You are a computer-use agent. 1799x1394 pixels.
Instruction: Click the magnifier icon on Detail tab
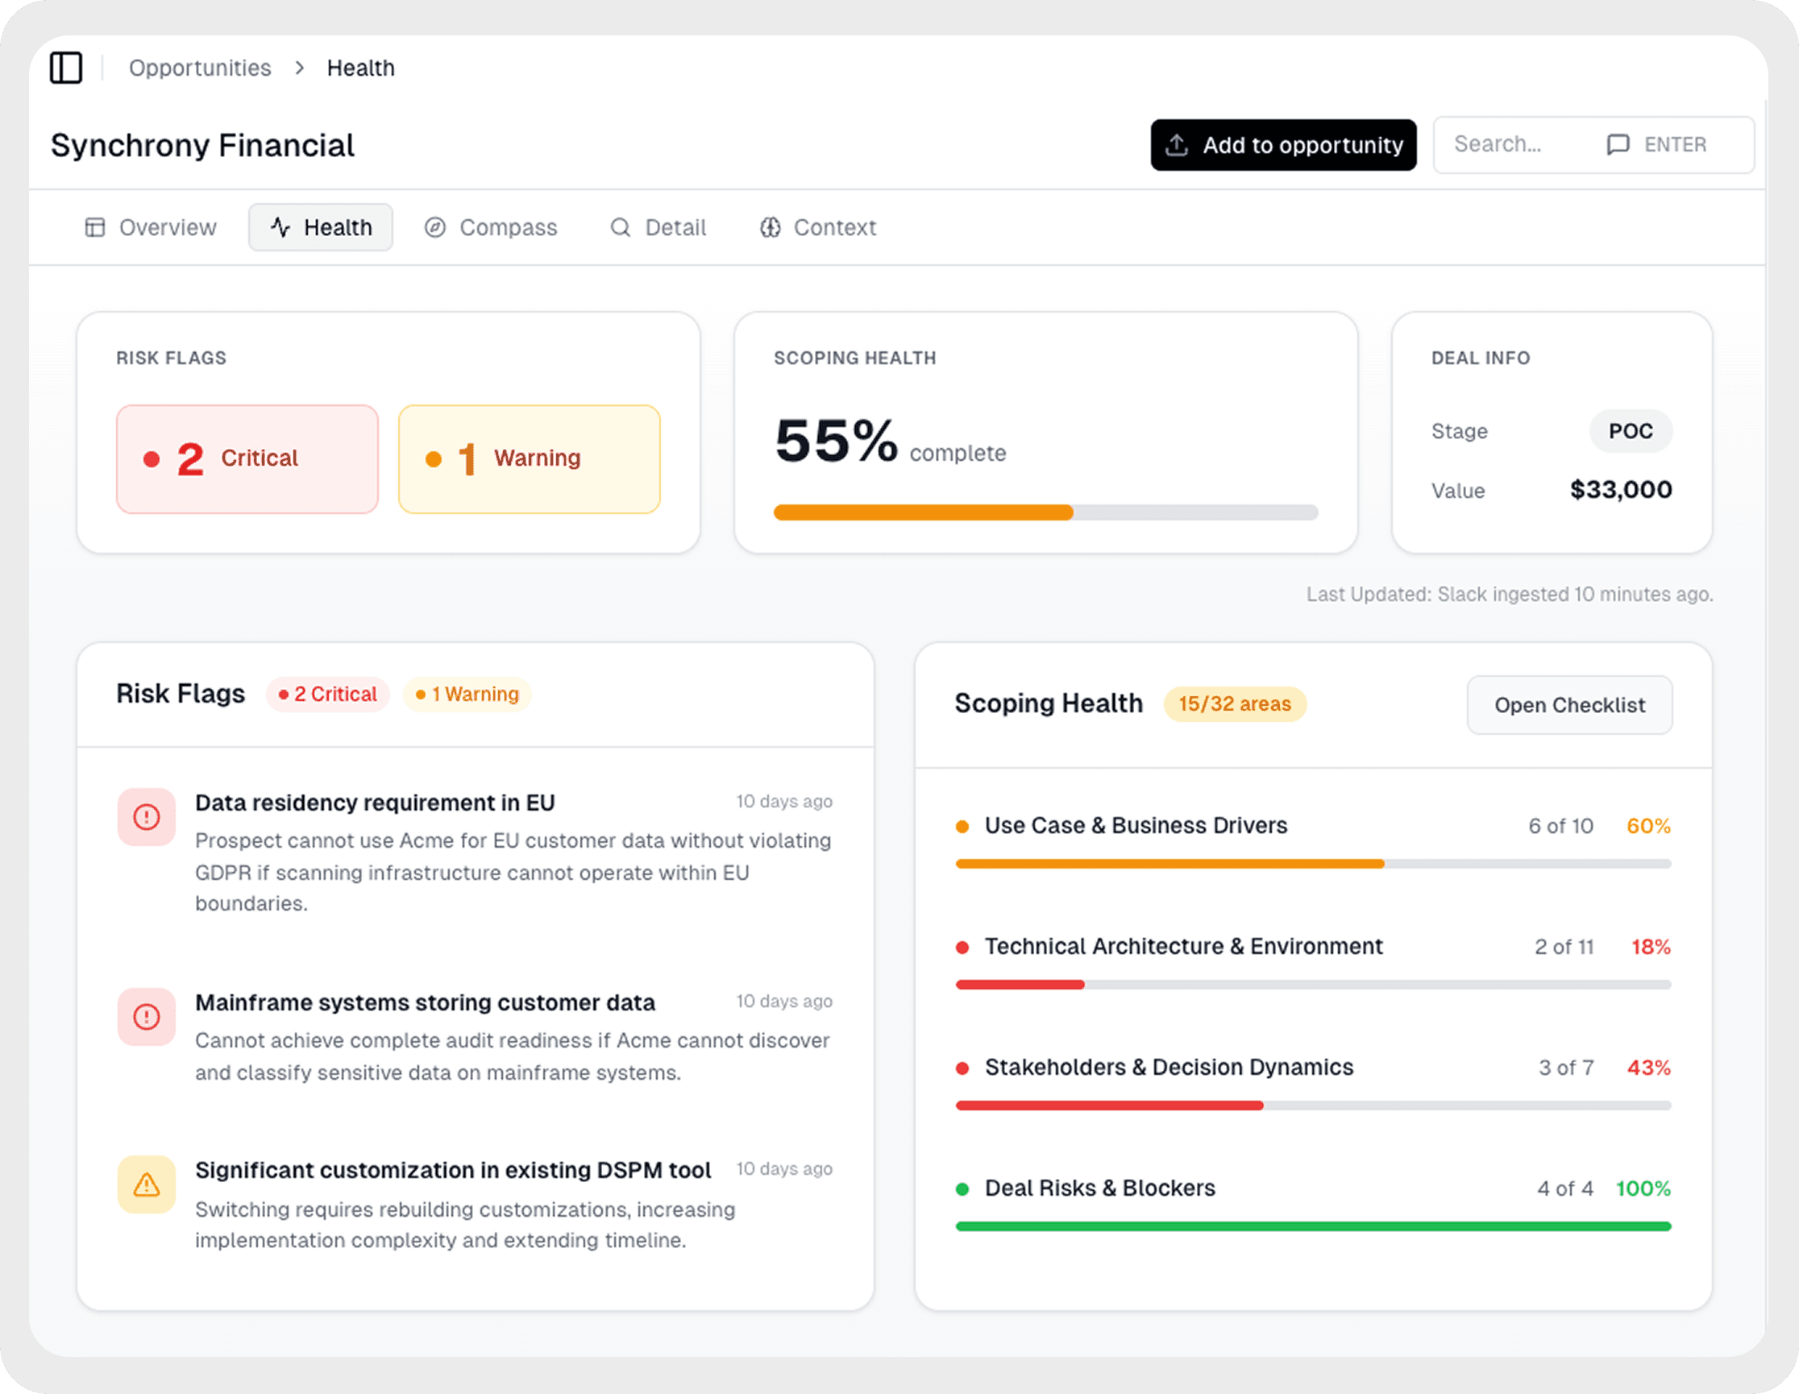click(x=621, y=227)
